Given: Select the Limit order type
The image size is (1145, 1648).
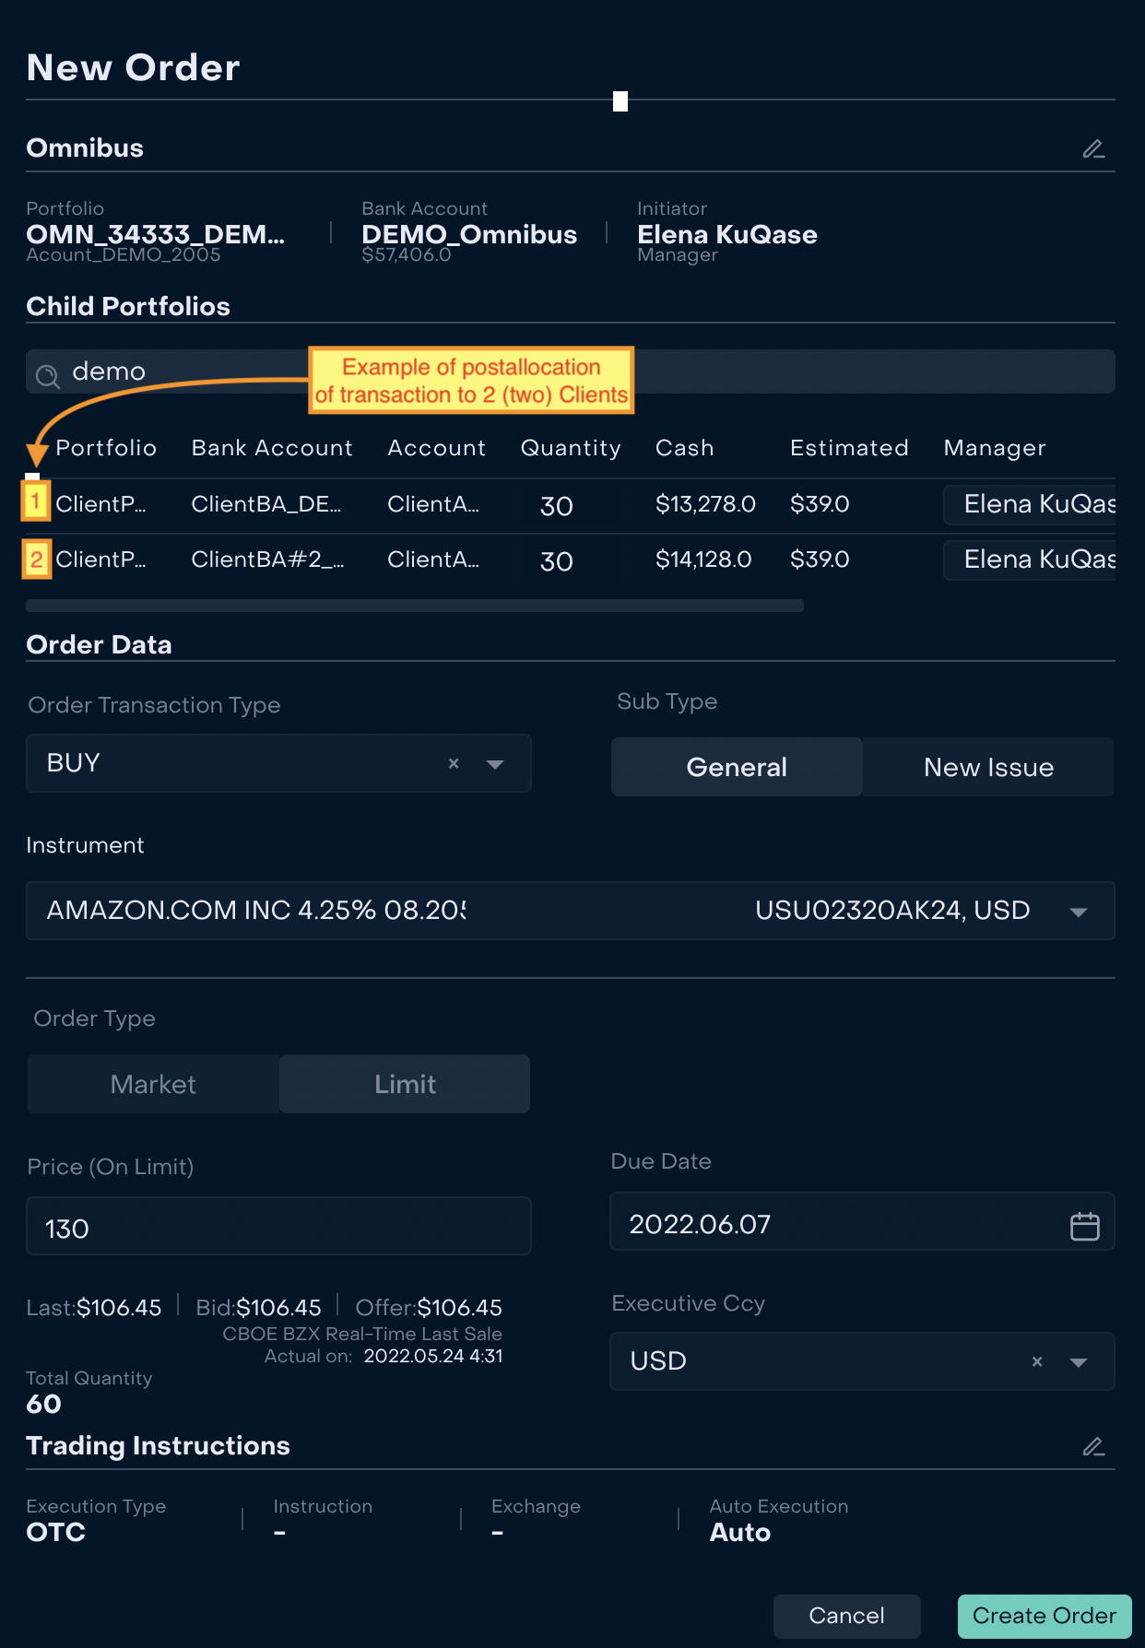Looking at the screenshot, I should (x=405, y=1084).
